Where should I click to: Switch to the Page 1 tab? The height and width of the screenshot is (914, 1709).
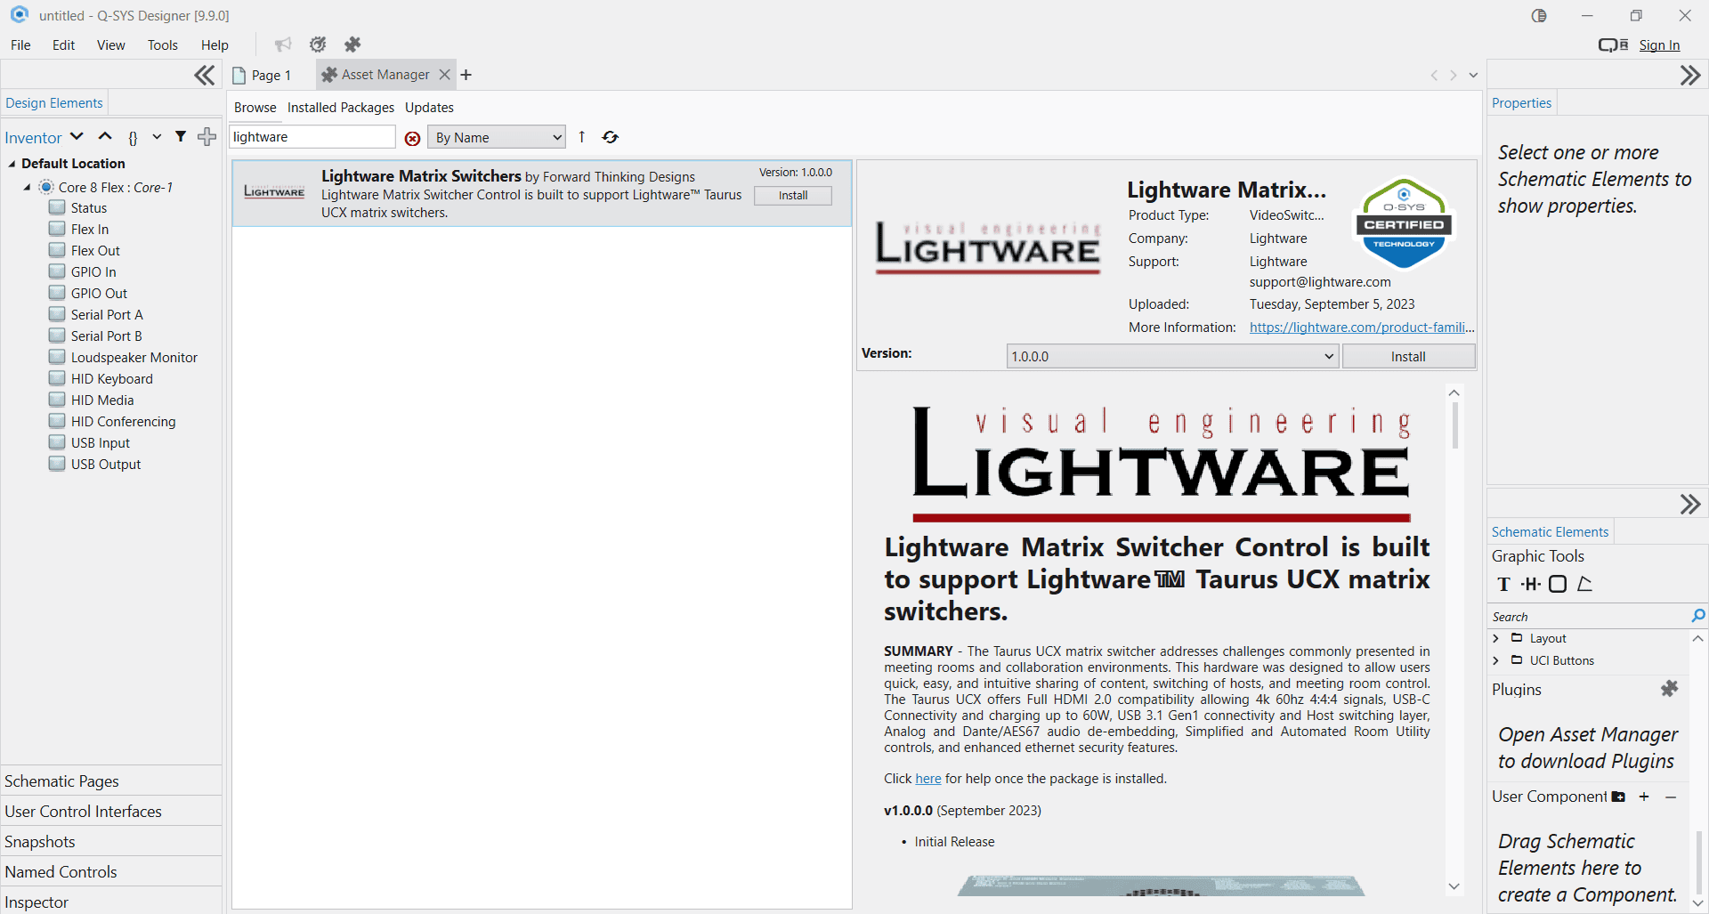263,76
